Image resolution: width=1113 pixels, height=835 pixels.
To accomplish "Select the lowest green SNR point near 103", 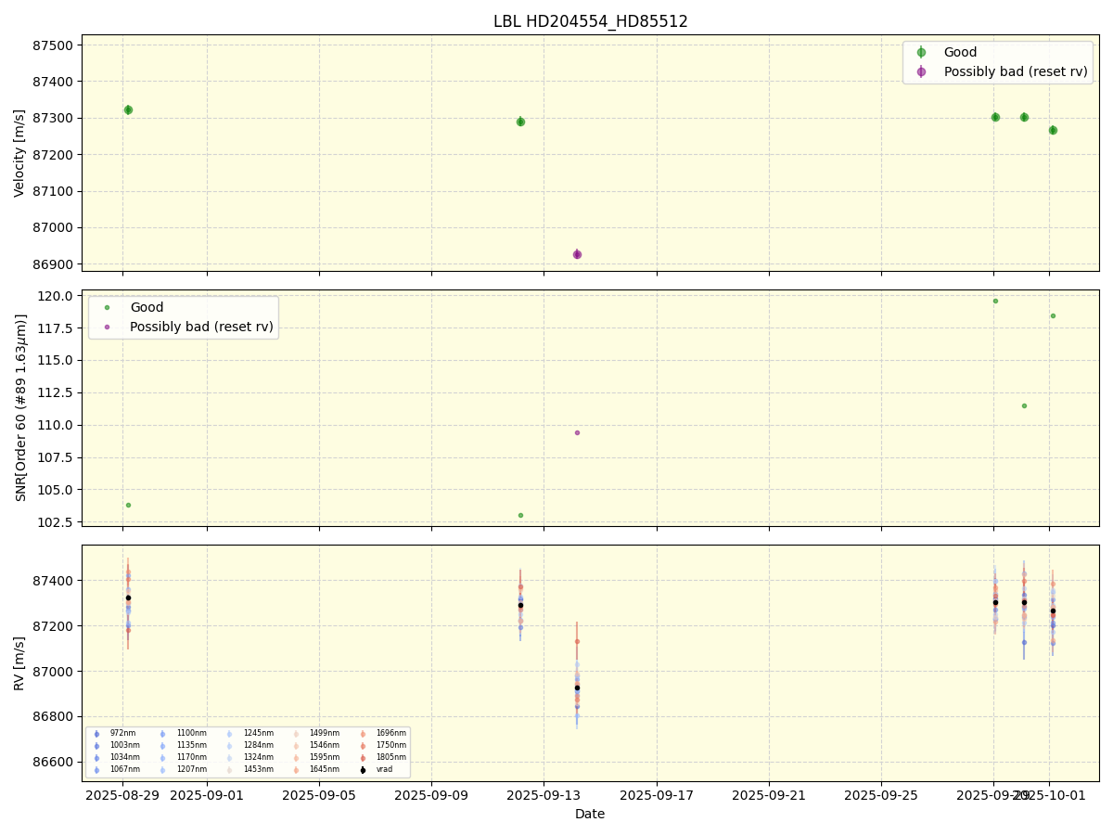I will 520,515.
